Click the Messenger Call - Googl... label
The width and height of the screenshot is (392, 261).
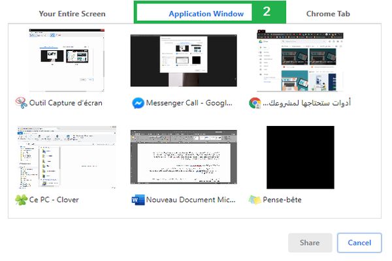[189, 103]
